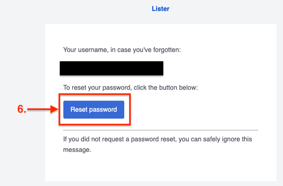This screenshot has width=283, height=186.
Task: Click the word "Reset" inside the blue button
Action: 78,109
